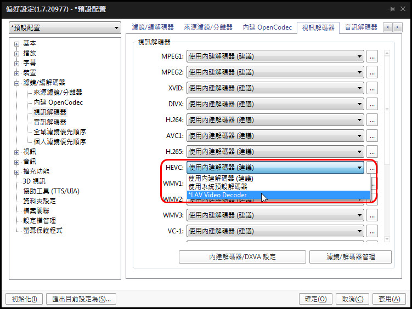Viewport: 412px width, 309px height.
Task: Select 音訊解碼器 in the tree
Action: [x=50, y=122]
